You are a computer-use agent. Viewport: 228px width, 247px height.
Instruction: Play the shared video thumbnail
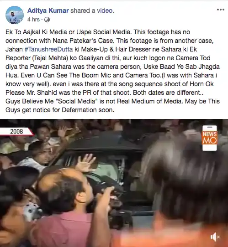114,183
